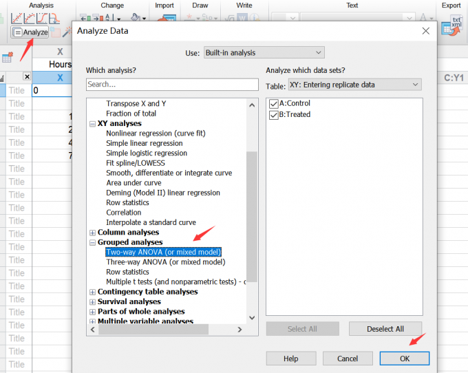Select Nonlinear regression (curve fit)
This screenshot has height=373, width=468.
click(x=156, y=133)
